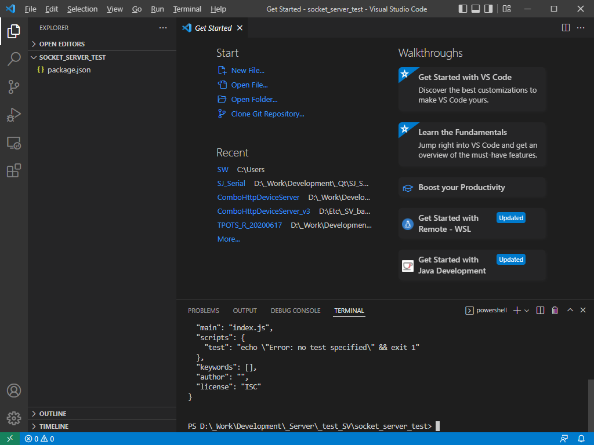
Task: Click the remote window indicator in status bar
Action: click(10, 439)
